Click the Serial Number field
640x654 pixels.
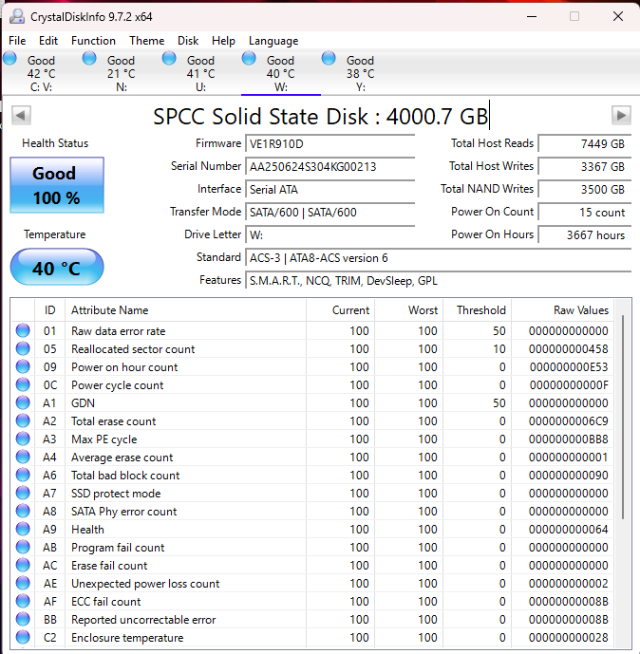click(x=329, y=166)
